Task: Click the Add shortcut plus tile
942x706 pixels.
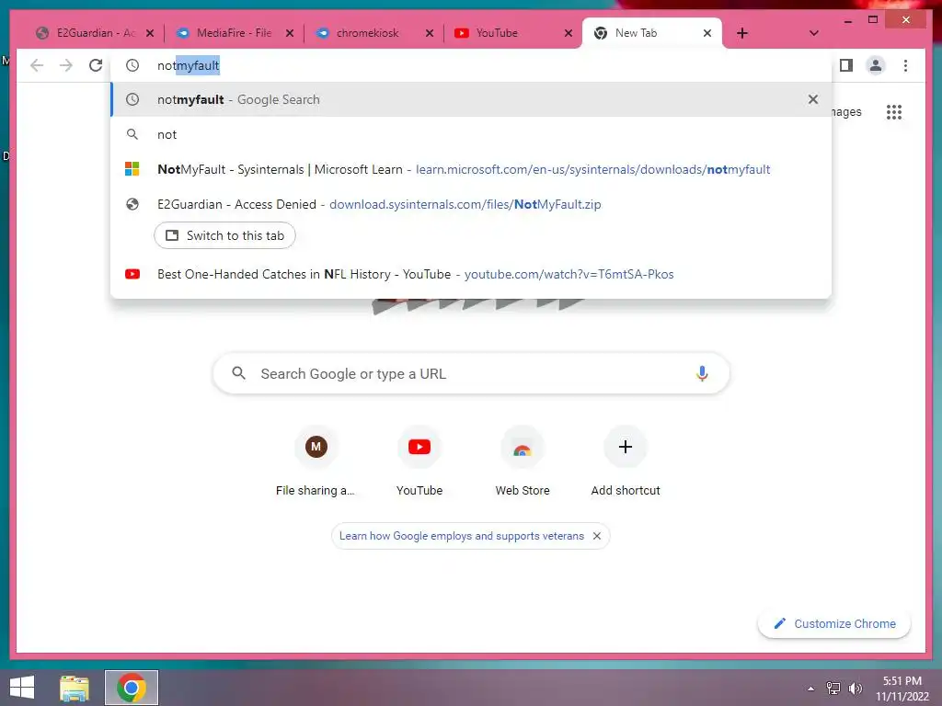Action: coord(626,461)
